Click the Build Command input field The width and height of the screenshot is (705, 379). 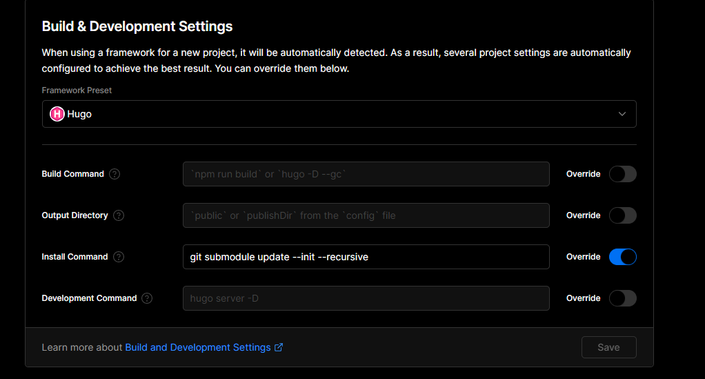[x=366, y=174]
